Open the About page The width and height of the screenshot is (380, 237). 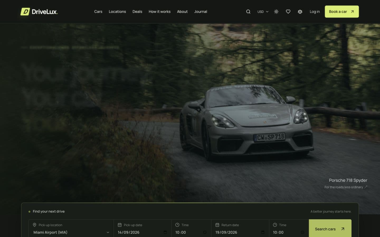click(x=182, y=12)
